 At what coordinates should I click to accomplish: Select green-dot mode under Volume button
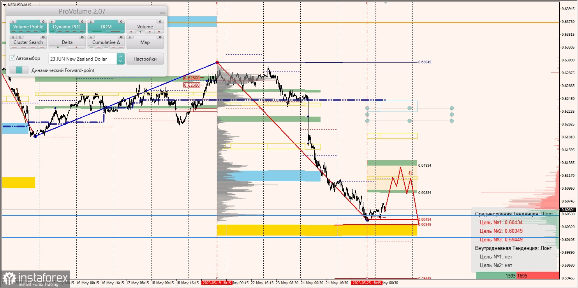(x=140, y=32)
